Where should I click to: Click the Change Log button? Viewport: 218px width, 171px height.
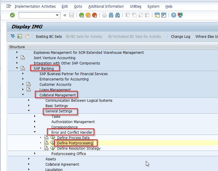(x=180, y=36)
